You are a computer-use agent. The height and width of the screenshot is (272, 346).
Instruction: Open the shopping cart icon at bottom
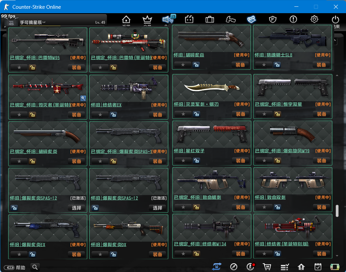point(267,267)
